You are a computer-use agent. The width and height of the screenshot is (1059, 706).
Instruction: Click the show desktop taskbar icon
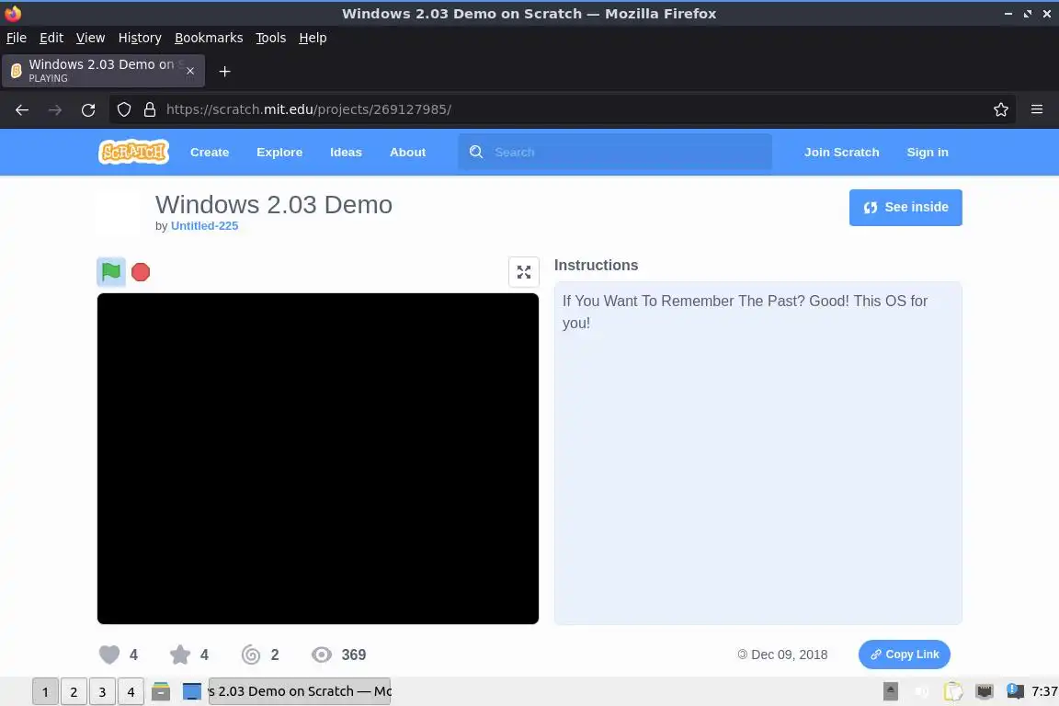click(192, 691)
